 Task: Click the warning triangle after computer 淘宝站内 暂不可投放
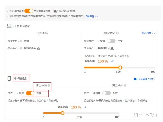point(38,48)
